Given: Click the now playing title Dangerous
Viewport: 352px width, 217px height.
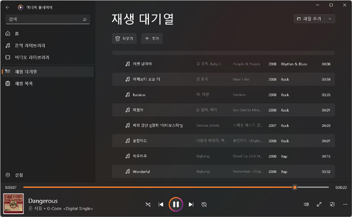Looking at the screenshot, I should [43, 201].
